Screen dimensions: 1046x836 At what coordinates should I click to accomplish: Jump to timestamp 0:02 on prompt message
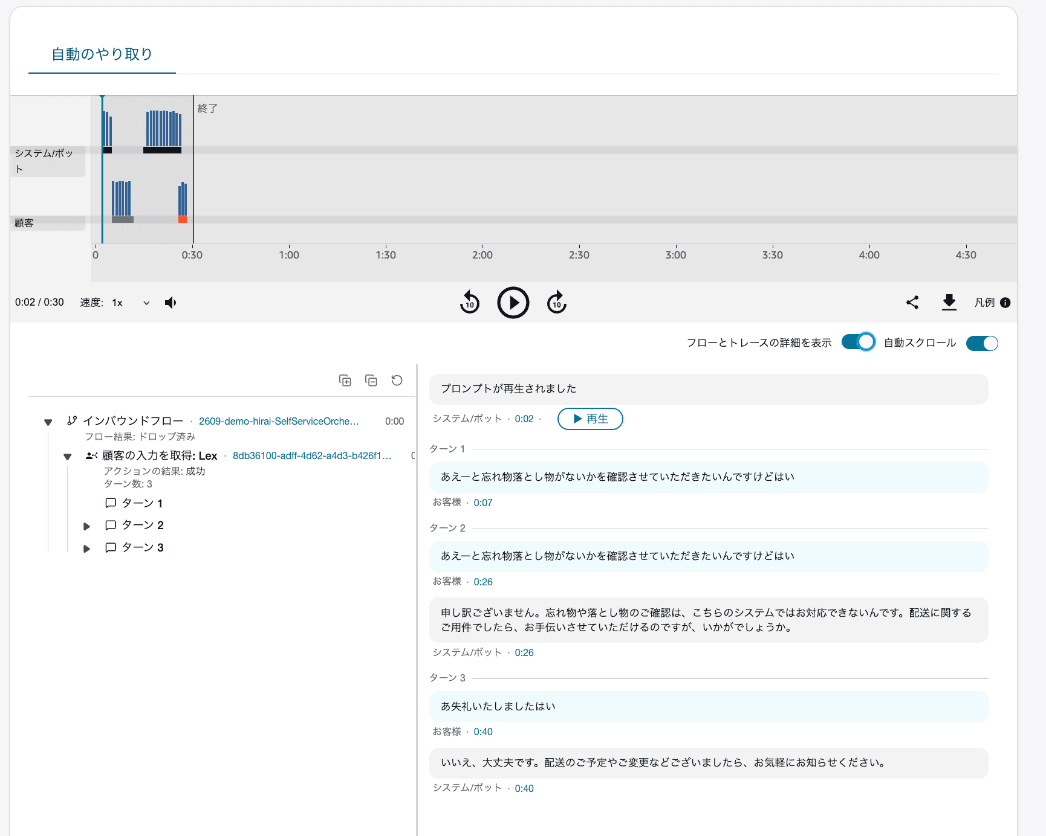(524, 419)
